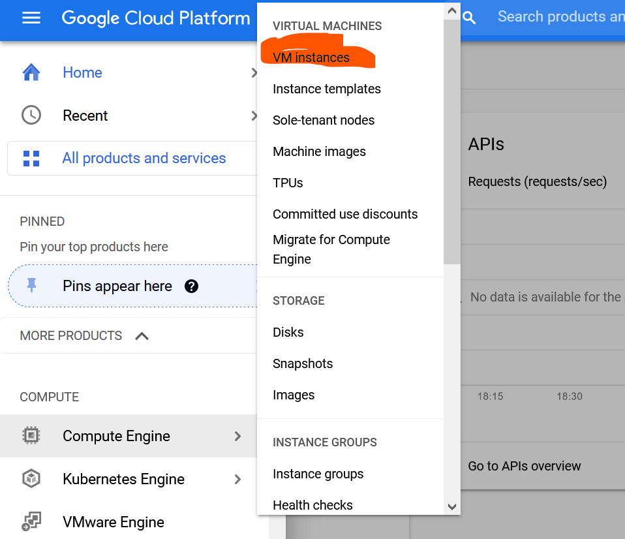Select TPUs menu entry

point(288,183)
